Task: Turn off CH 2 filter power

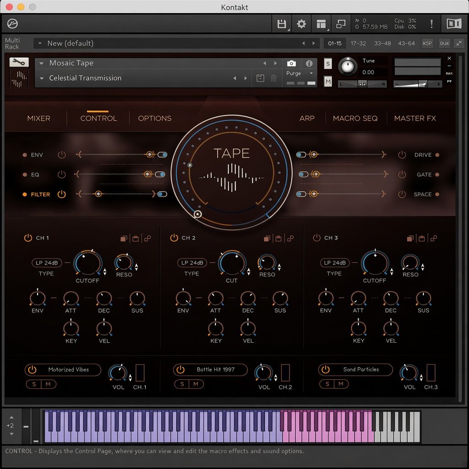Action: pos(174,238)
